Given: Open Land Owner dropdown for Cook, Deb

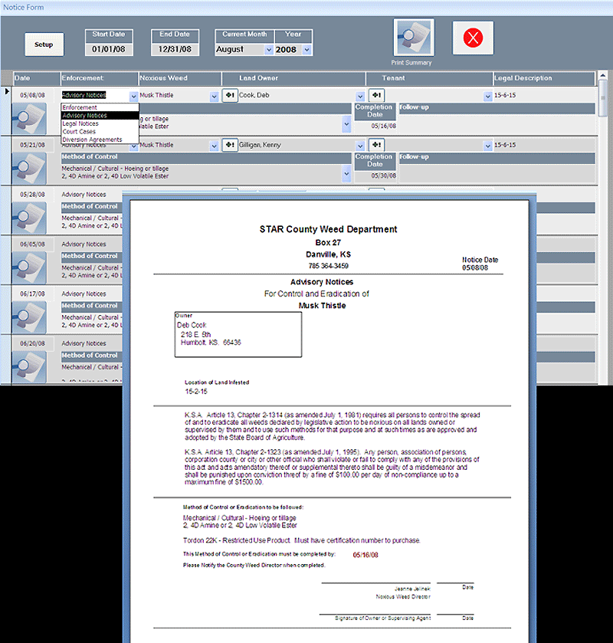Looking at the screenshot, I should point(360,97).
